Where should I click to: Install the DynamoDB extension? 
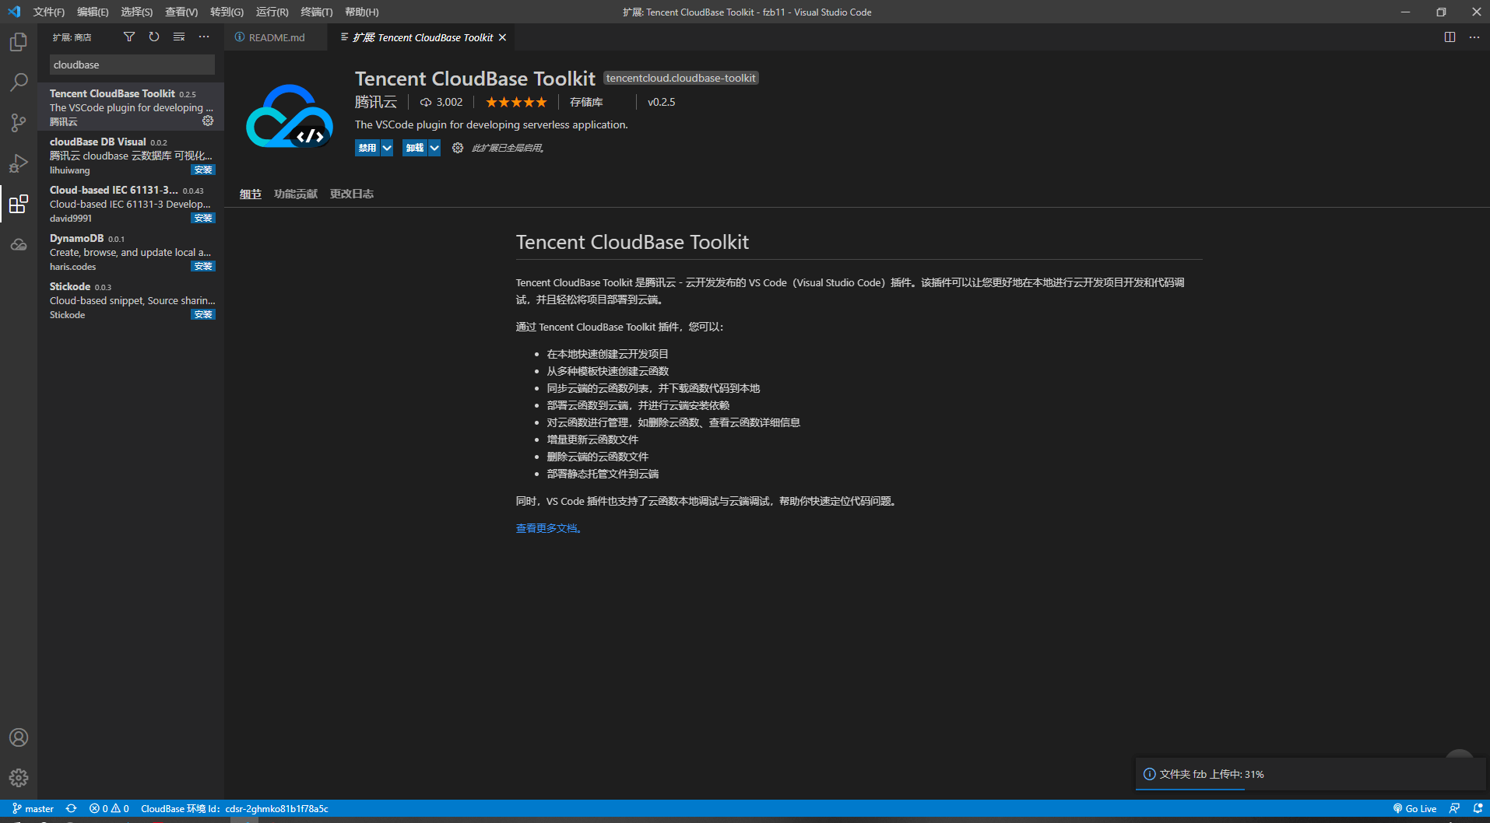203,266
